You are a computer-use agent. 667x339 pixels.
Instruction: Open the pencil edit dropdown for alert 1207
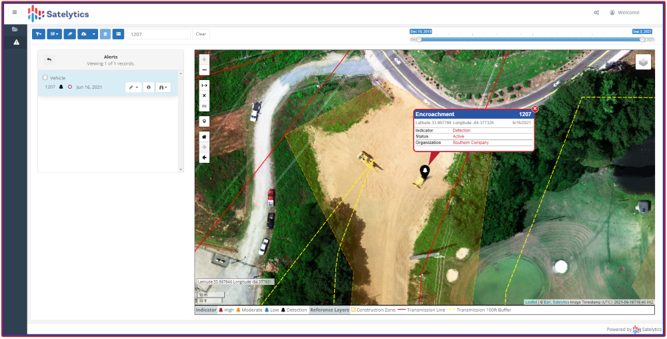(133, 87)
